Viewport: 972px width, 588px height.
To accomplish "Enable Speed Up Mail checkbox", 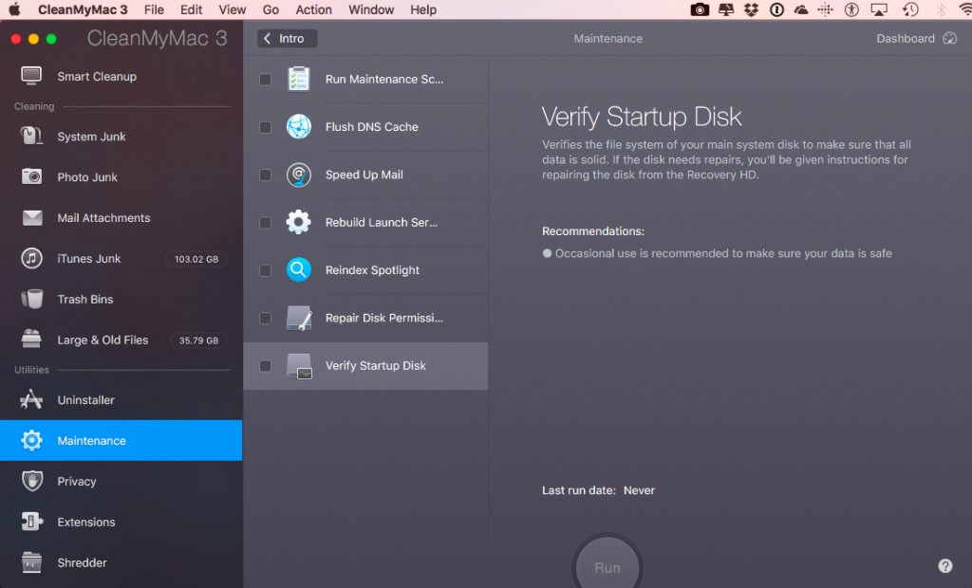I will (x=266, y=175).
